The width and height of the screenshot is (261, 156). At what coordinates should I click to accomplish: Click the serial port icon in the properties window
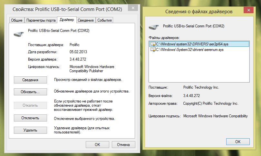click(x=19, y=34)
